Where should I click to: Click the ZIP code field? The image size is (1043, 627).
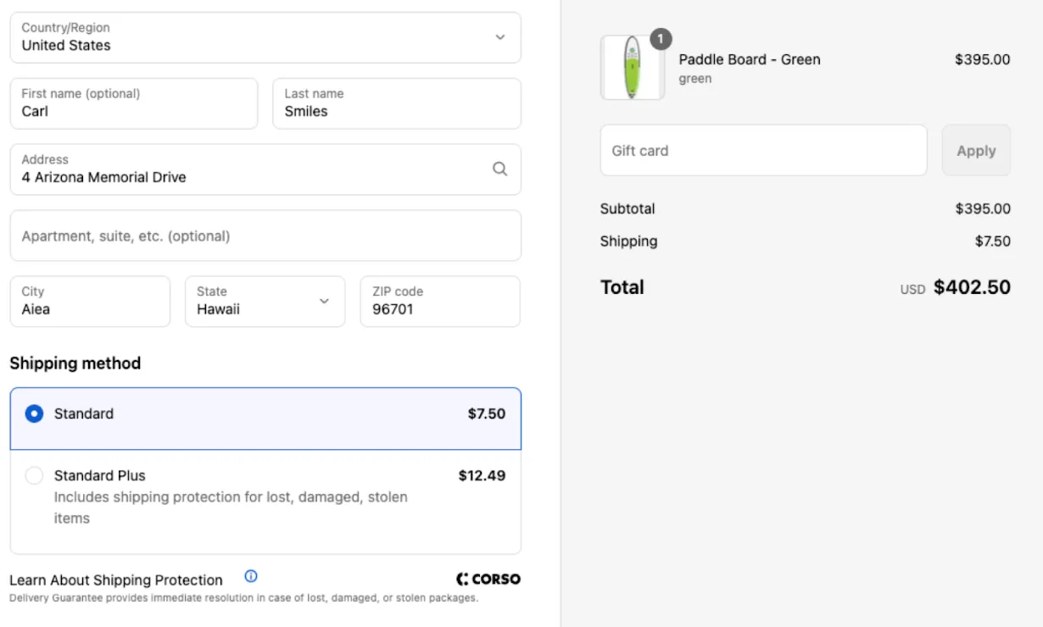tap(439, 301)
